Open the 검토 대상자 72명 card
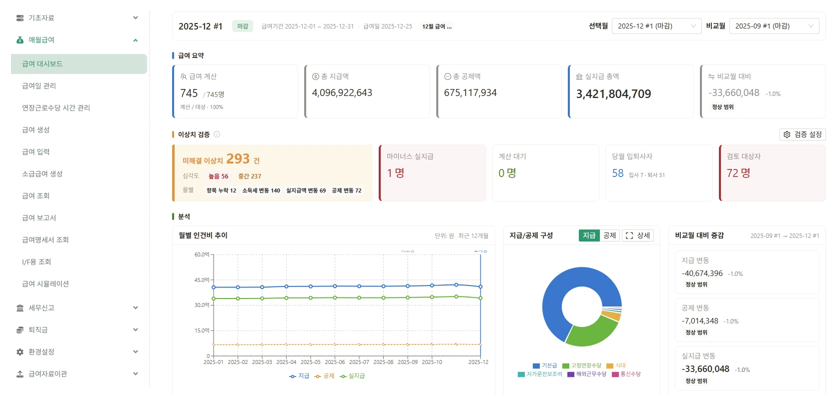Screen dimensions: 837x395 tap(772, 173)
